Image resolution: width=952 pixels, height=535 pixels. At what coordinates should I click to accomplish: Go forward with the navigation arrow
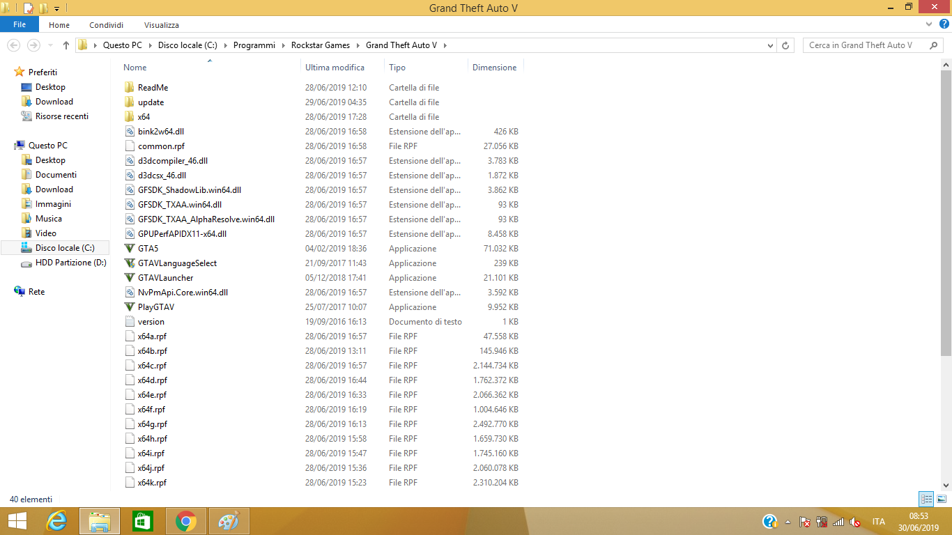(x=33, y=45)
